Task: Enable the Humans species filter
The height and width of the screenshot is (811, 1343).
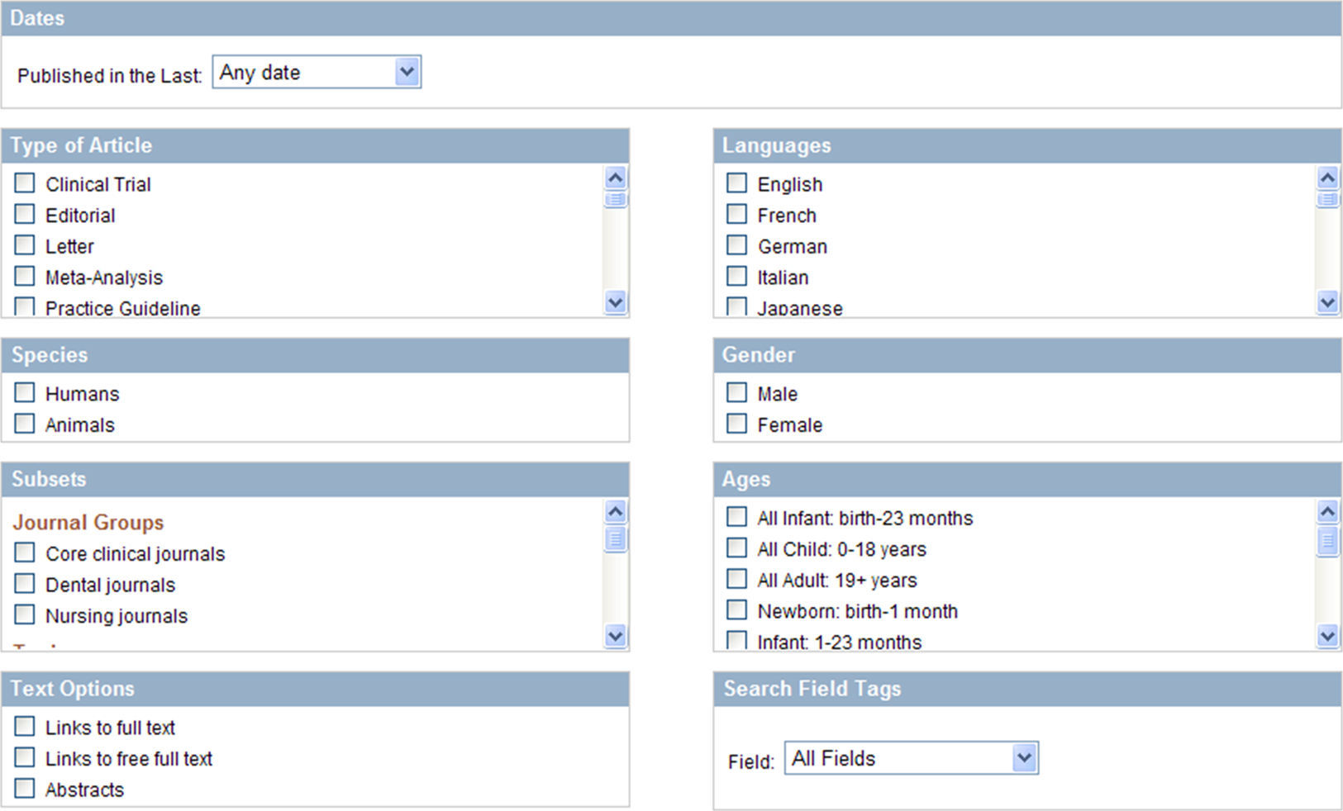Action: 25,392
